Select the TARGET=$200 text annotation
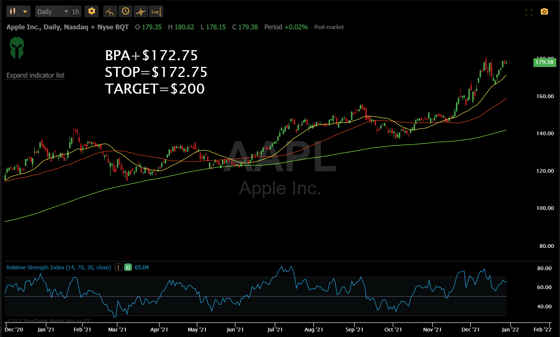This screenshot has width=560, height=337. (x=155, y=89)
